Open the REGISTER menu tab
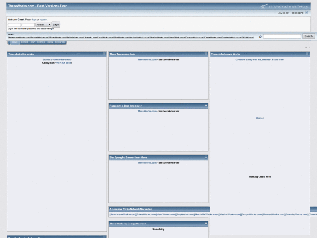 click(60, 42)
